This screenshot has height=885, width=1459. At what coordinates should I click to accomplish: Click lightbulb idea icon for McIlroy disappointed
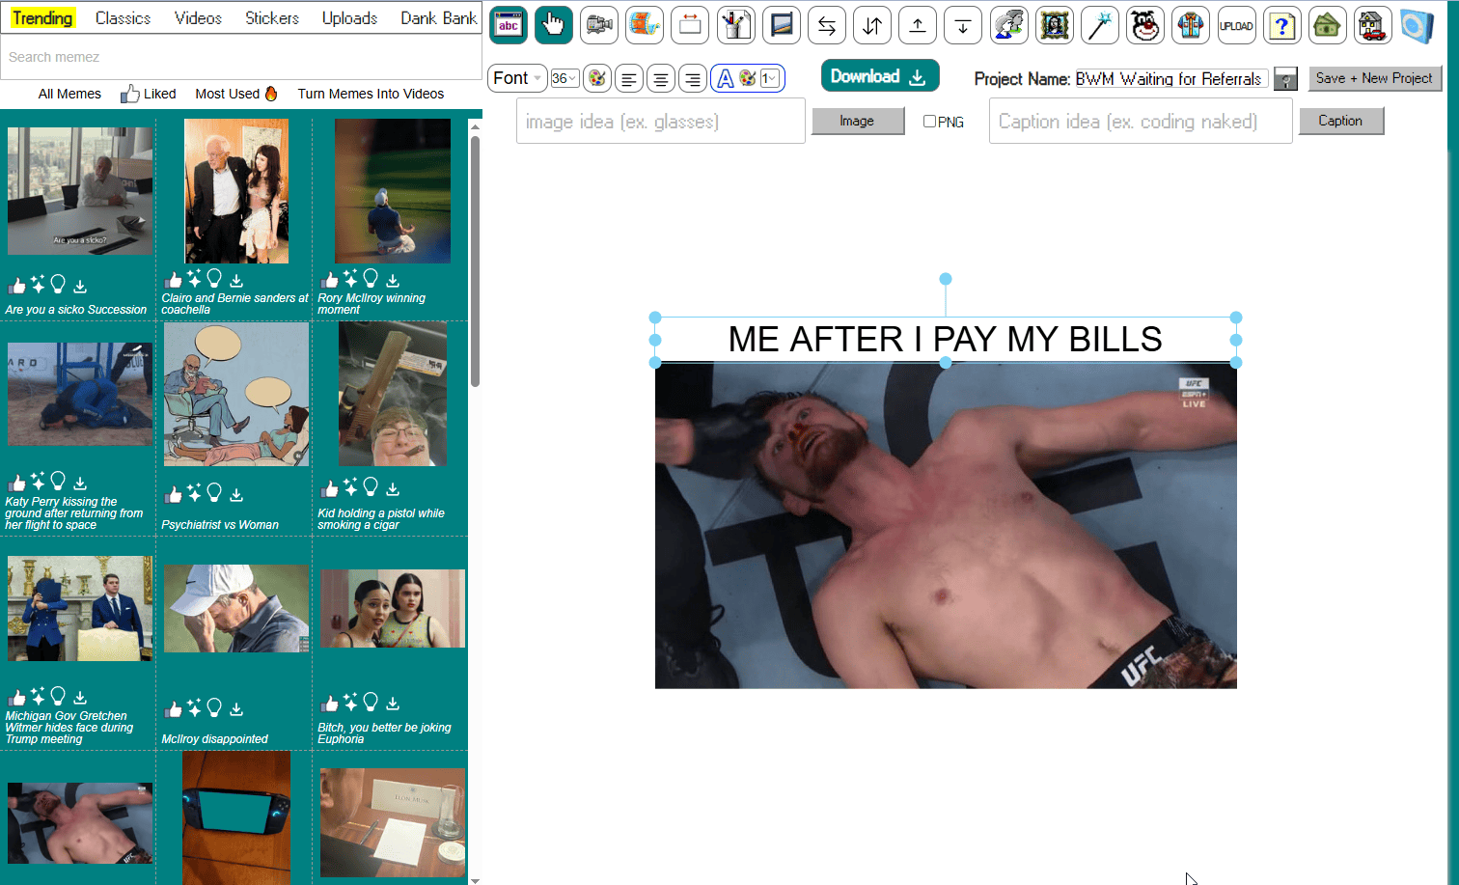(x=214, y=708)
